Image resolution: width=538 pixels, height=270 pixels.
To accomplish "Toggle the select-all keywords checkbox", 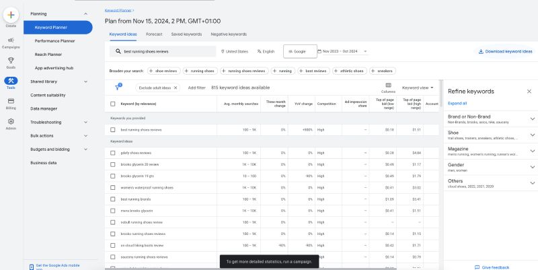I will 112,104.
